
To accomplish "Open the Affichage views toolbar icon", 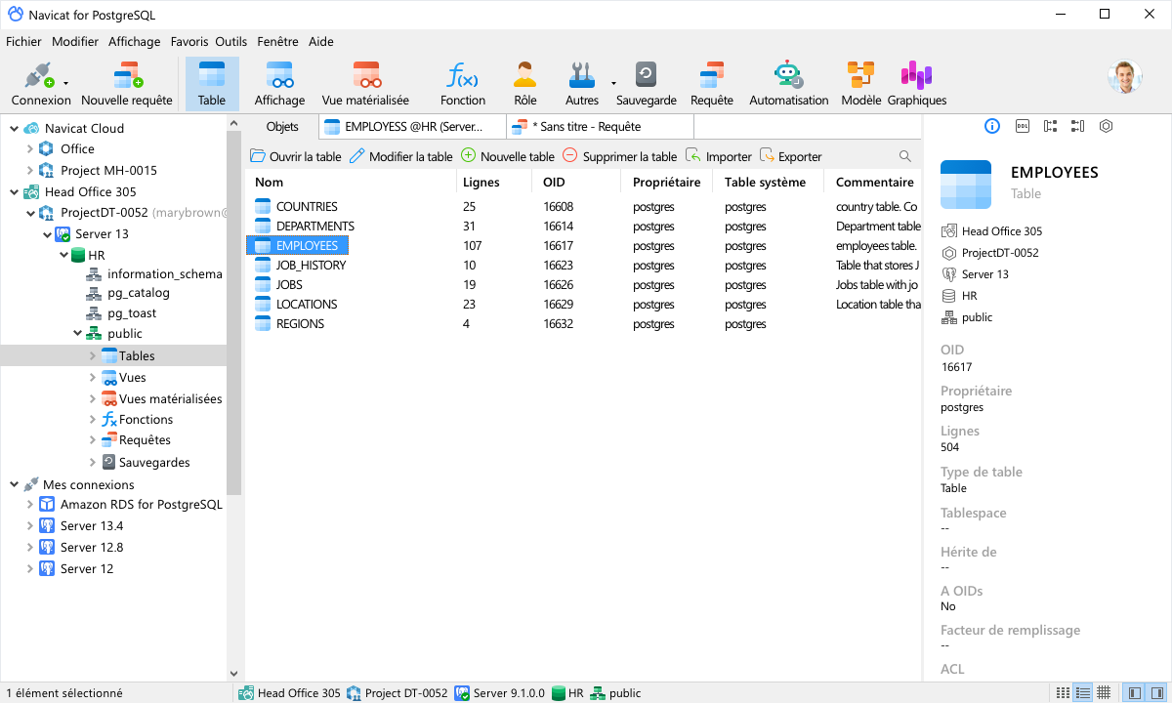I will pyautogui.click(x=280, y=84).
